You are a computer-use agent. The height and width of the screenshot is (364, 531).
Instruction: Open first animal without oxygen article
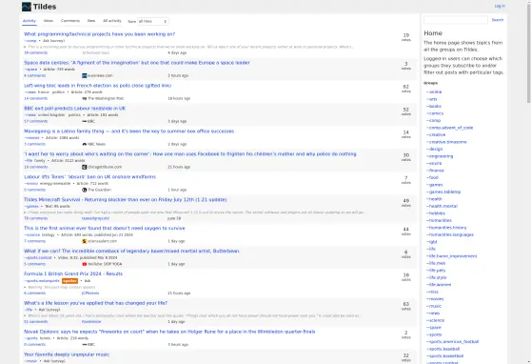click(x=105, y=228)
